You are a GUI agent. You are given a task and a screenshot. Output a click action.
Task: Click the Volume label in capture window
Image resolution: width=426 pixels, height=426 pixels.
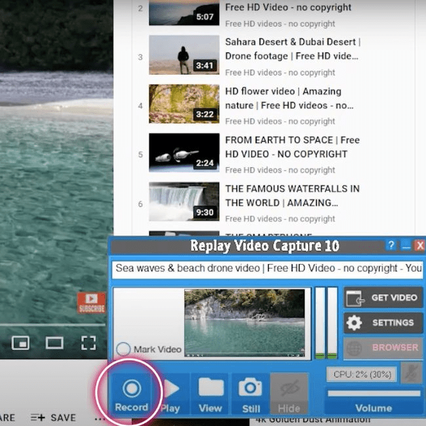[374, 408]
